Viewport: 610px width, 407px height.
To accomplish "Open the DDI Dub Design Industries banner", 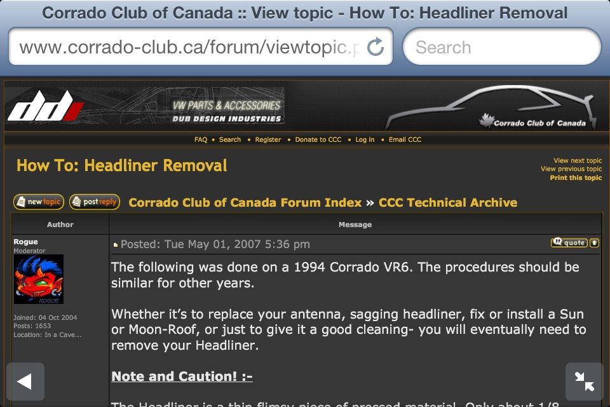I will pyautogui.click(x=145, y=106).
